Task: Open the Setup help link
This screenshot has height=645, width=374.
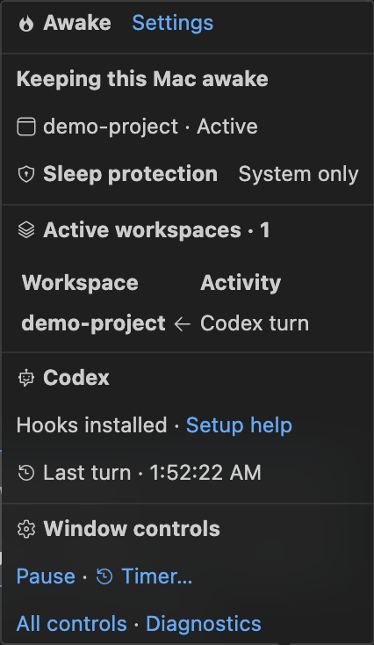Action: click(x=239, y=425)
